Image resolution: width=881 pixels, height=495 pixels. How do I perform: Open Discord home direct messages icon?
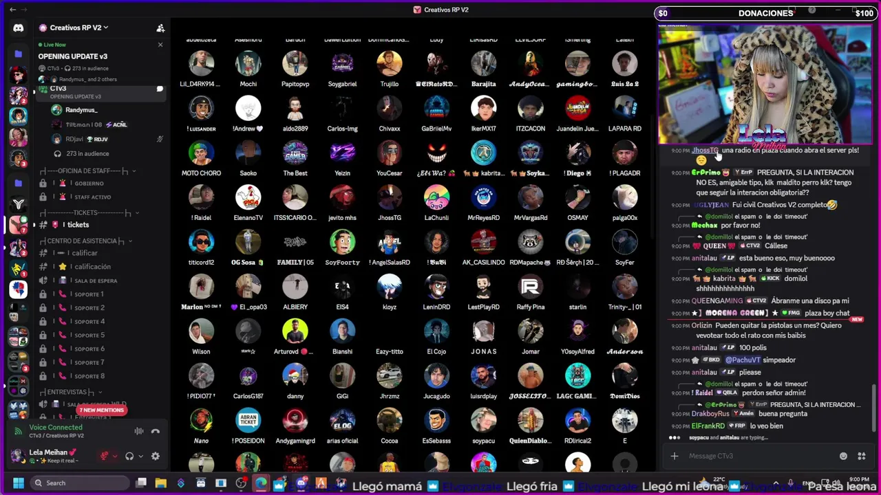click(x=18, y=28)
